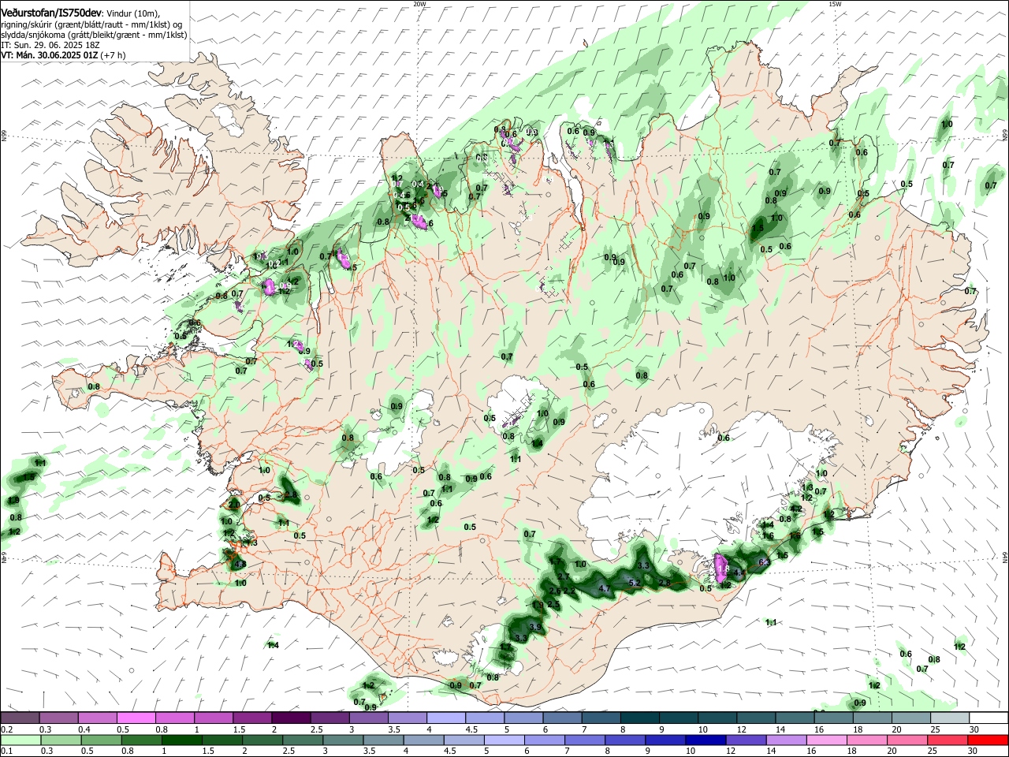Pick the dark mauve 0.2–0.3 swatch in top legend row
Screen dimensions: 1009x757
pos(20,718)
